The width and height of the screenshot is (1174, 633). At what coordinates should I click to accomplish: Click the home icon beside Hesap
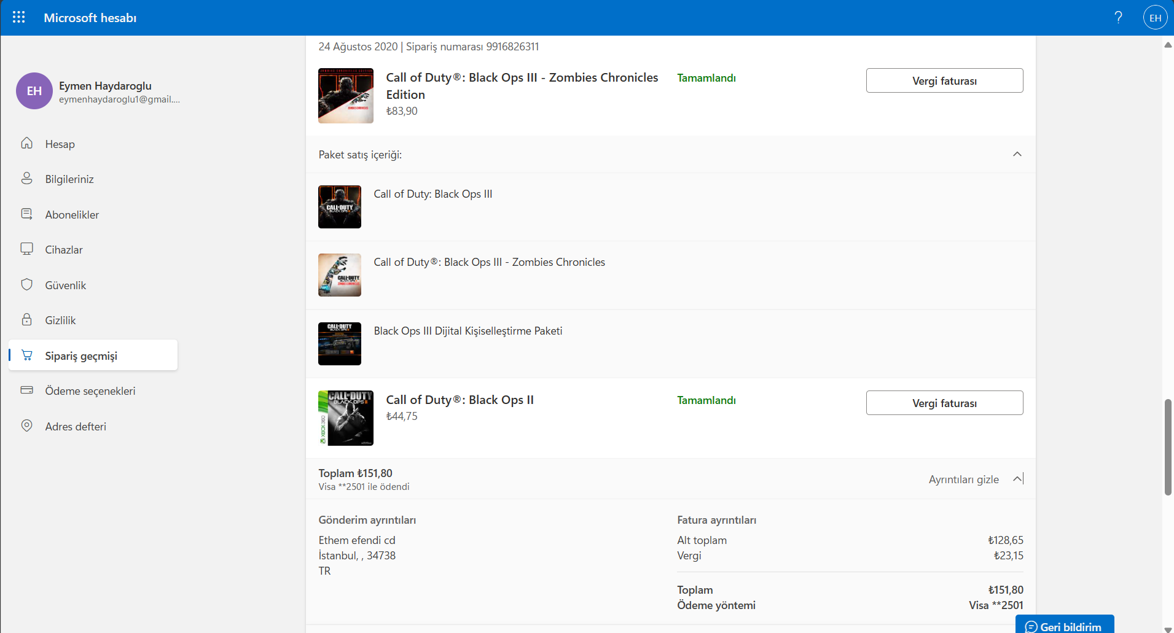click(27, 143)
